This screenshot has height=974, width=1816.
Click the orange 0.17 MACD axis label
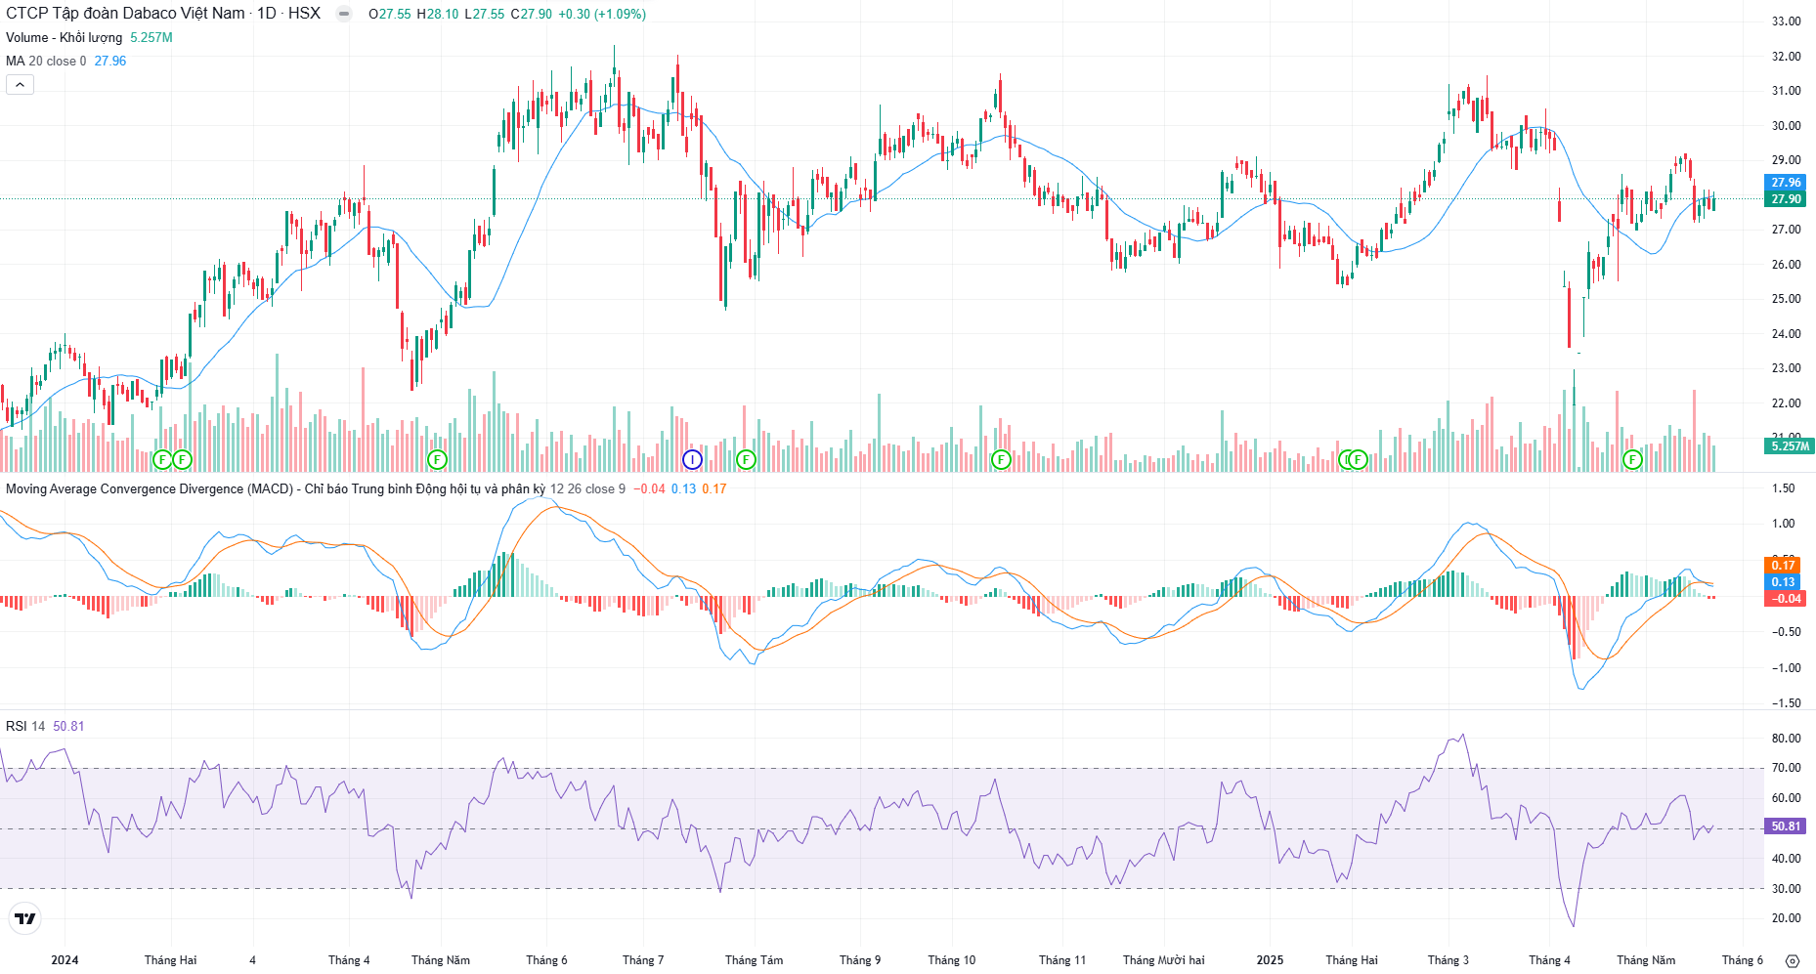pos(1784,566)
